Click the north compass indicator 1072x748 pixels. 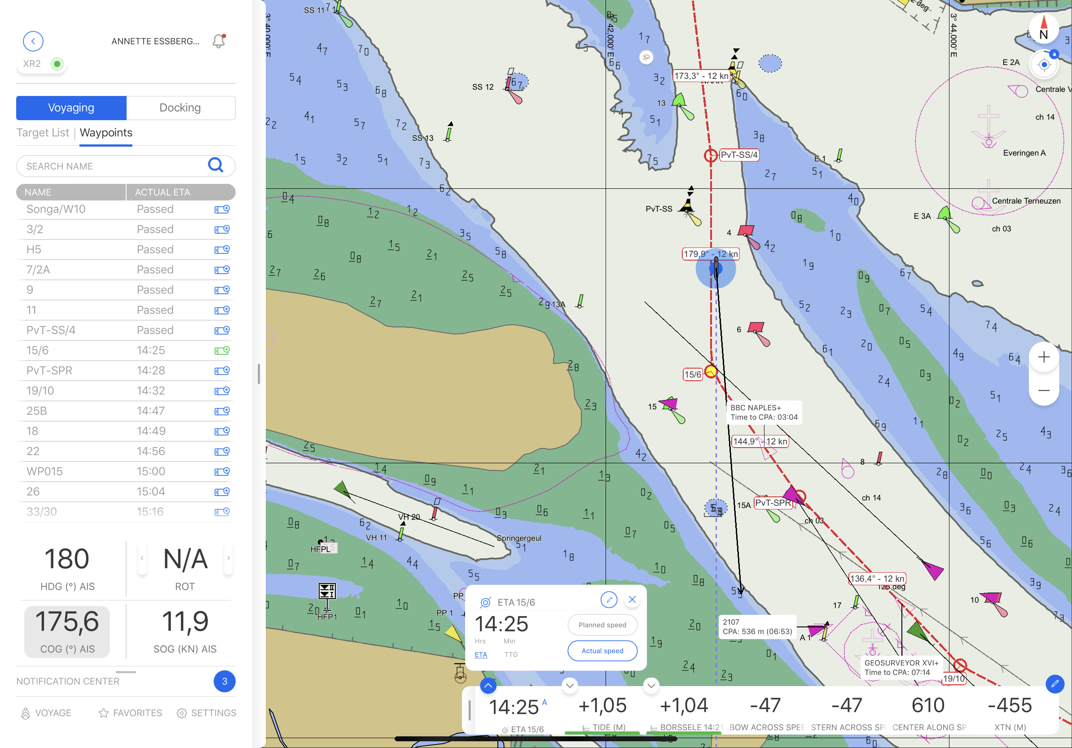tap(1044, 29)
